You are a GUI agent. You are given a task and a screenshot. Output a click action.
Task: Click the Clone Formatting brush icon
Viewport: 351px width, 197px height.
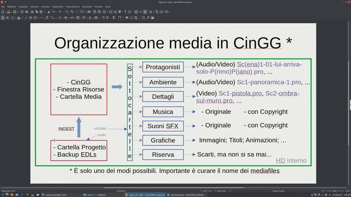click(48, 12)
